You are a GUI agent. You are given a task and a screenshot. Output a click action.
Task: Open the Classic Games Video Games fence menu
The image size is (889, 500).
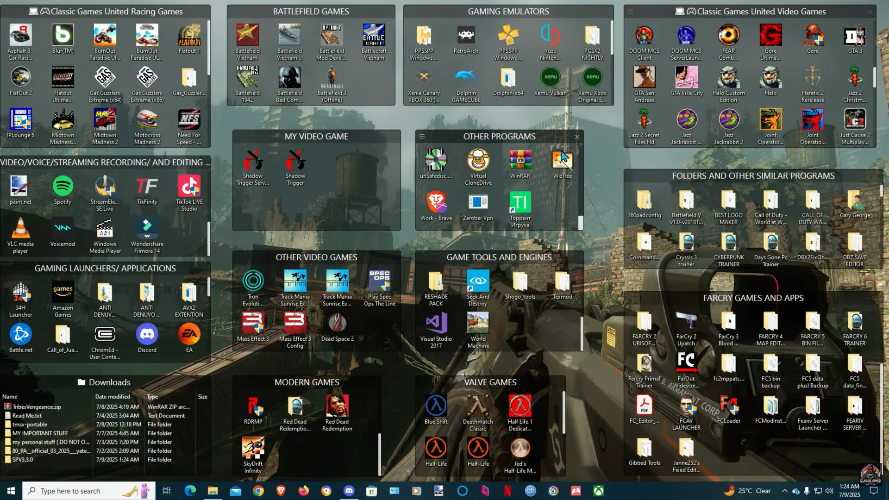pyautogui.click(x=630, y=12)
